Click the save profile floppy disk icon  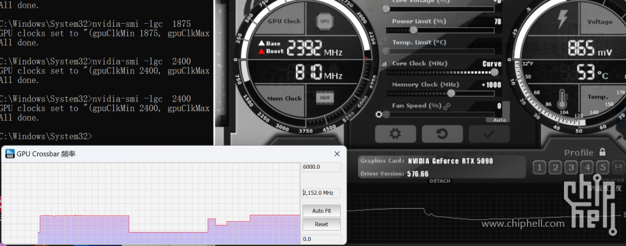point(618,167)
